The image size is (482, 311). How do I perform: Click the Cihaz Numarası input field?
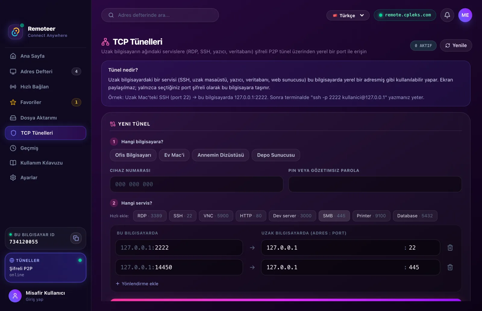coord(196,184)
